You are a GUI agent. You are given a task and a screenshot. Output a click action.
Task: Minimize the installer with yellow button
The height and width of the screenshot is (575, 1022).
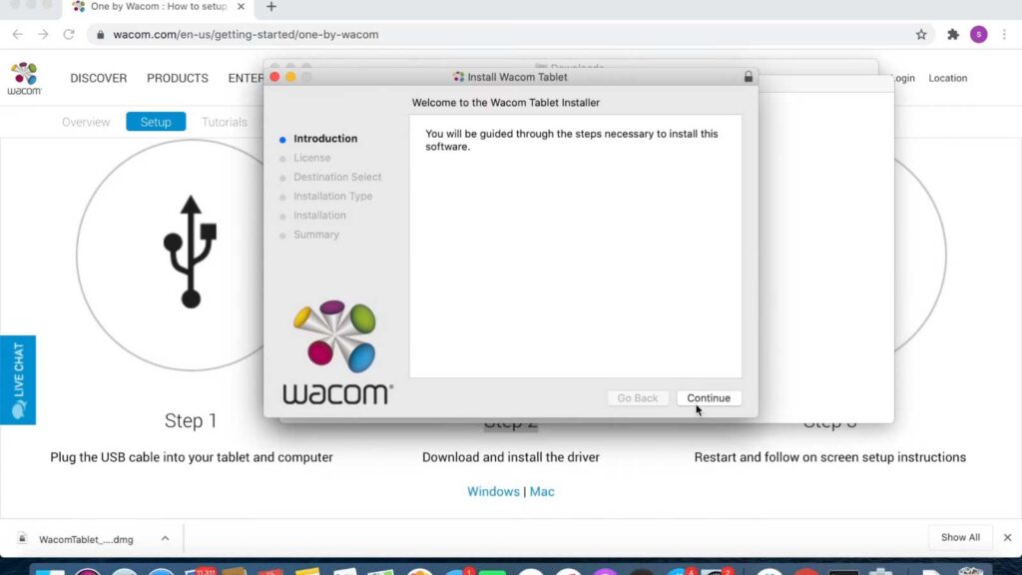click(290, 77)
